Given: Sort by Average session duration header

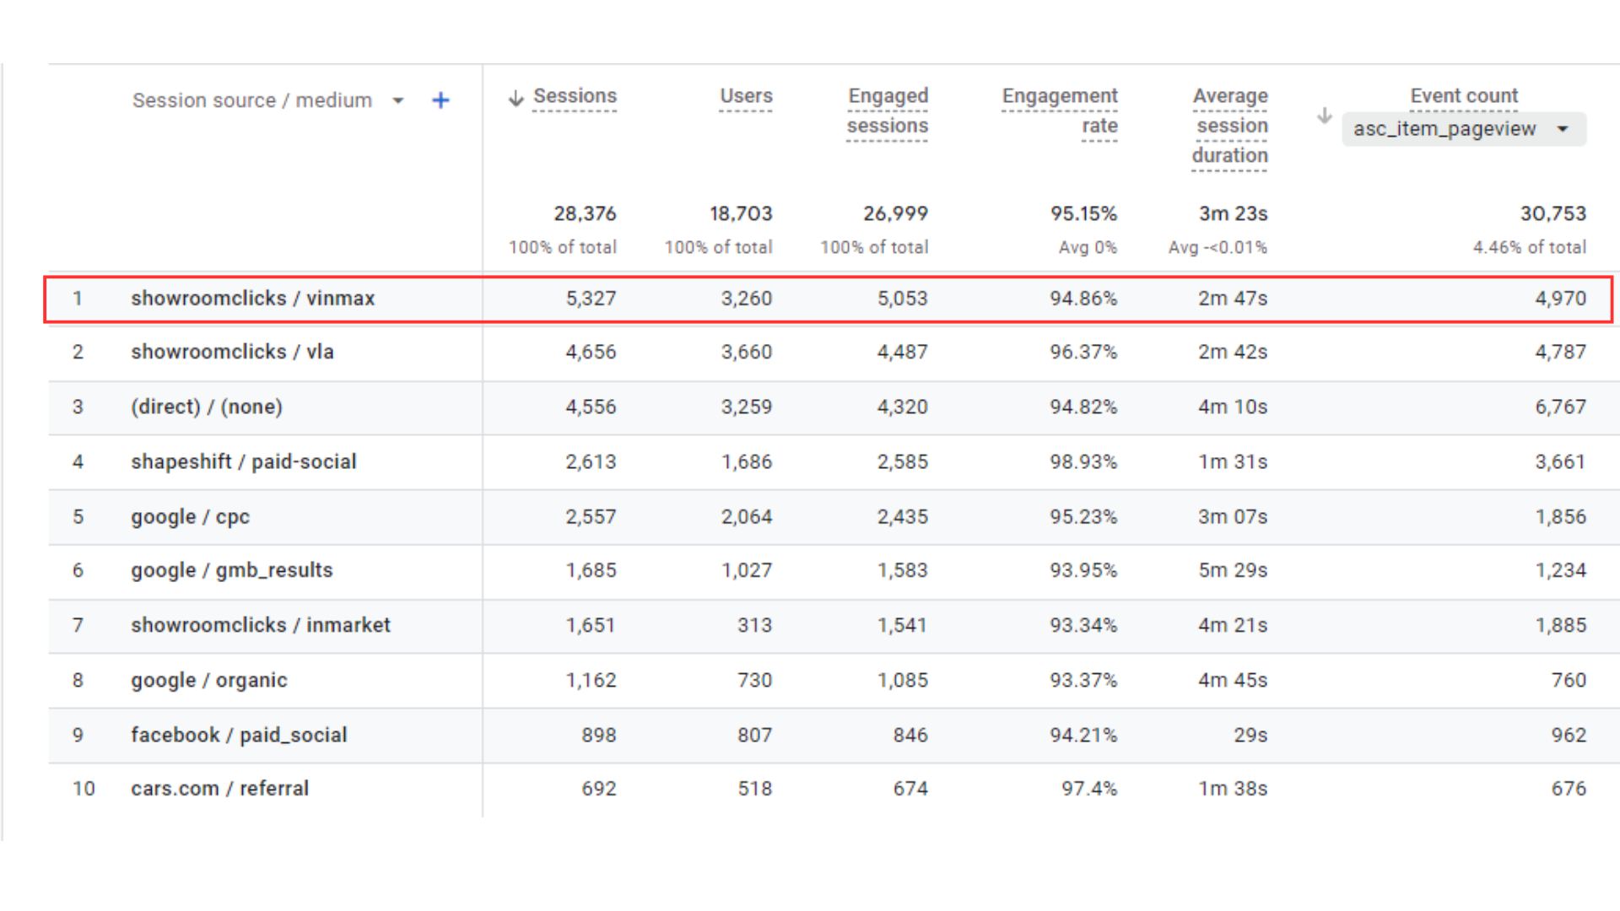Looking at the screenshot, I should (x=1230, y=126).
